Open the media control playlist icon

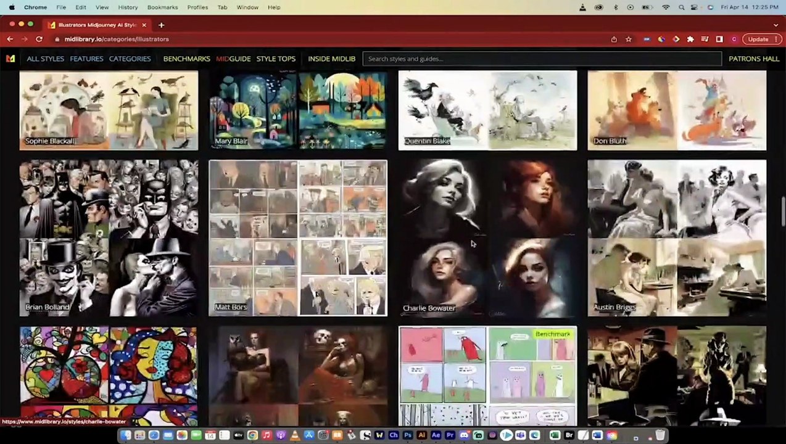pyautogui.click(x=705, y=39)
